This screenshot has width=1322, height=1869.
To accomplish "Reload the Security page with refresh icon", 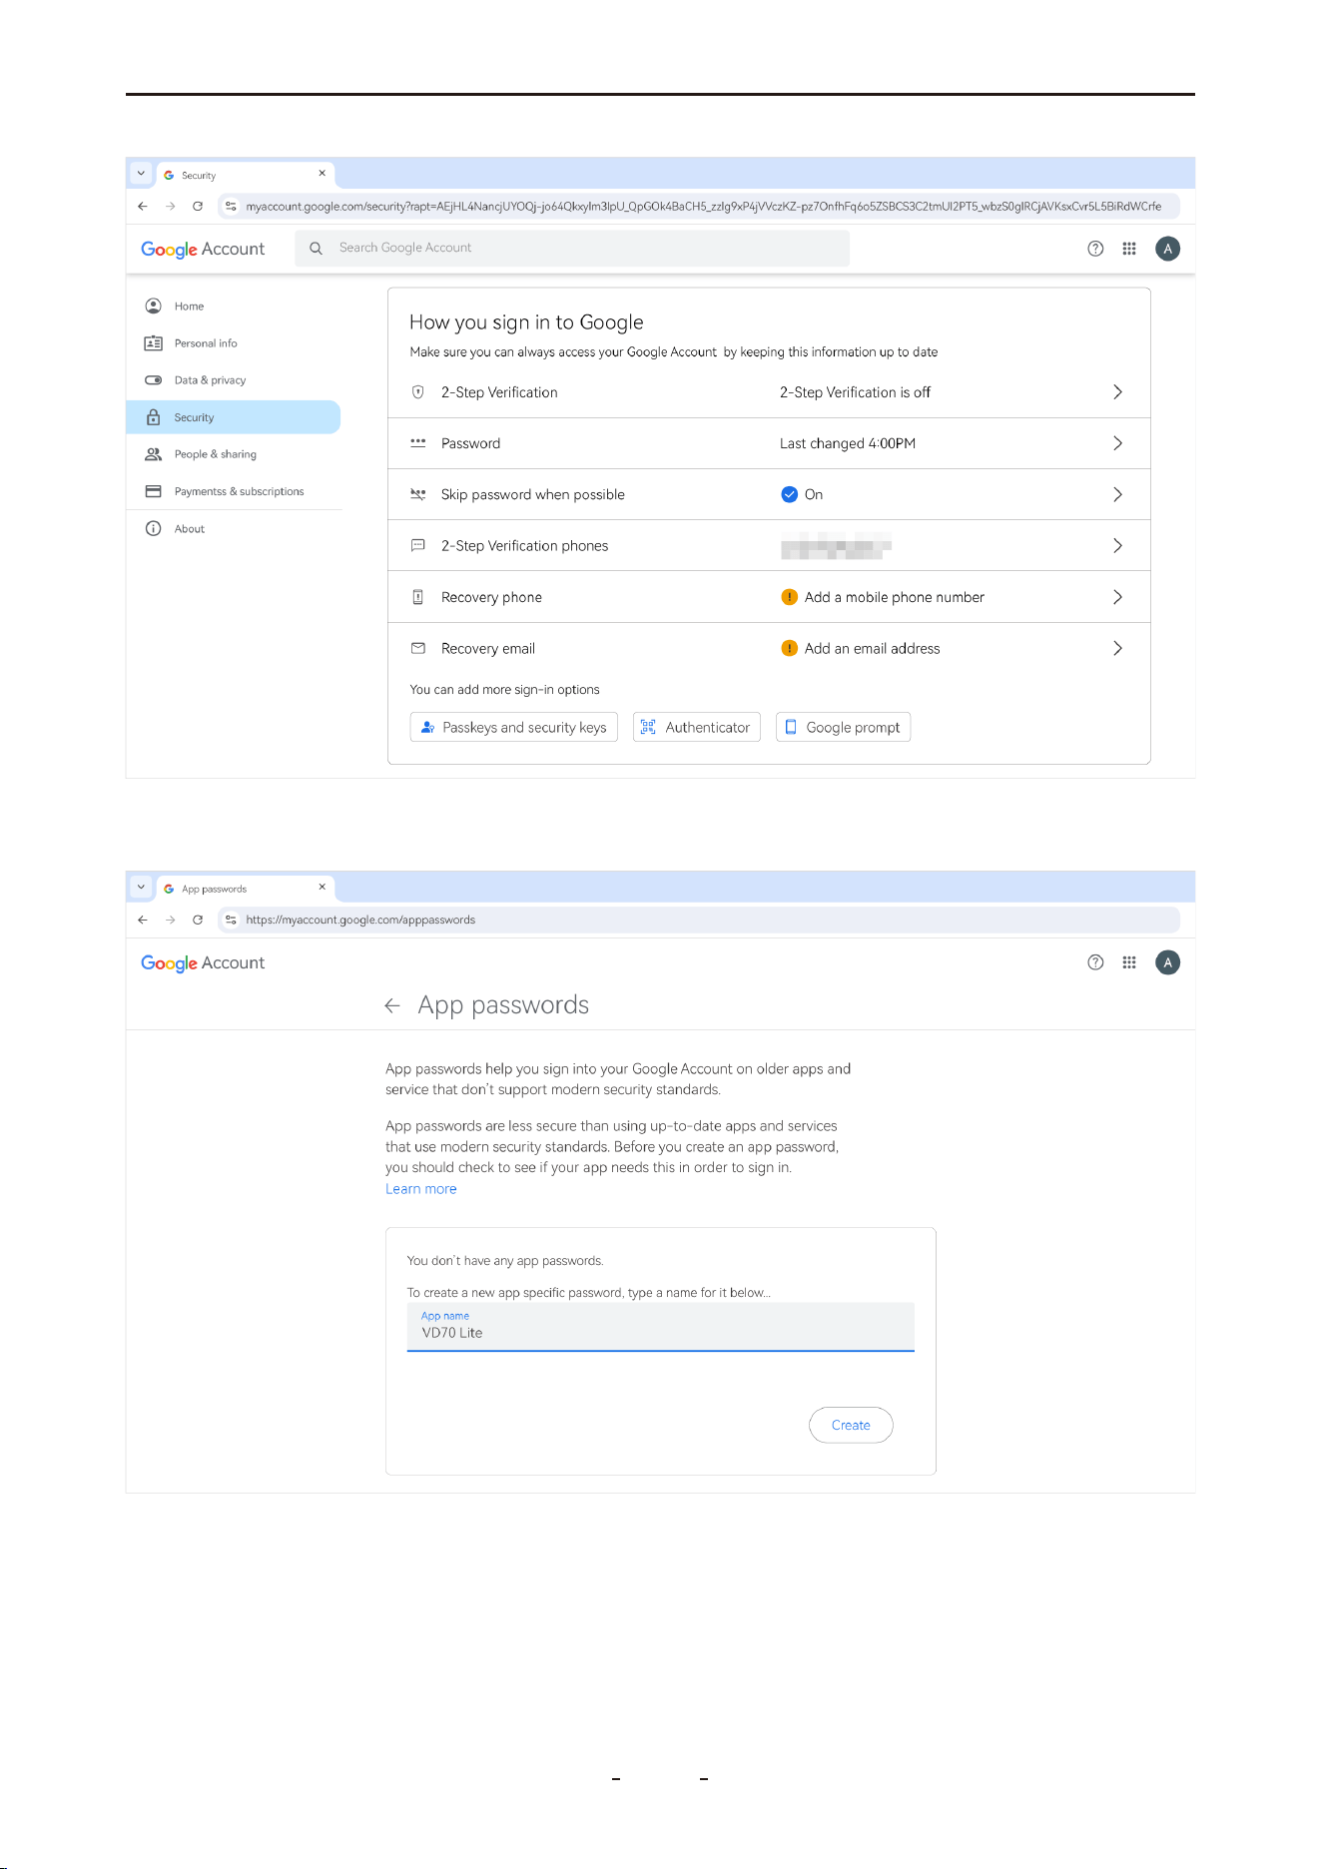I will coord(198,207).
